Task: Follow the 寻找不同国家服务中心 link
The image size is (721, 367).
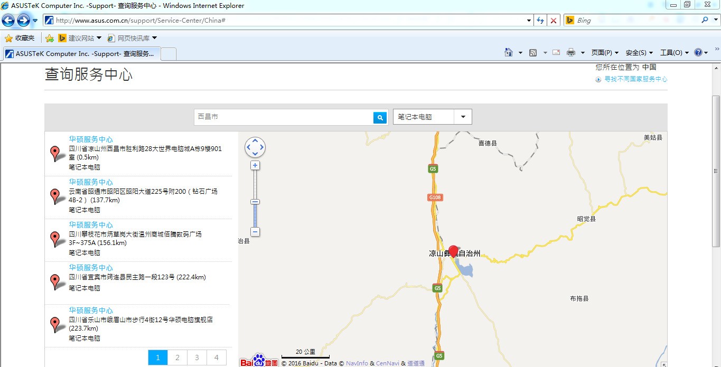Action: pos(635,79)
